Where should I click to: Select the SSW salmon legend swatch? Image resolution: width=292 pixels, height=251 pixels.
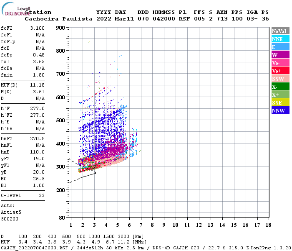click(280, 79)
